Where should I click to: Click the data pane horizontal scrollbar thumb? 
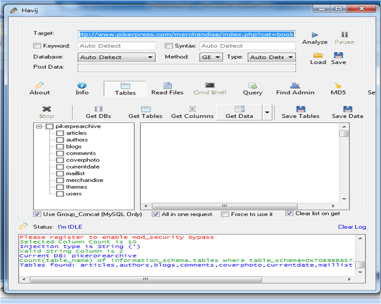point(224,206)
